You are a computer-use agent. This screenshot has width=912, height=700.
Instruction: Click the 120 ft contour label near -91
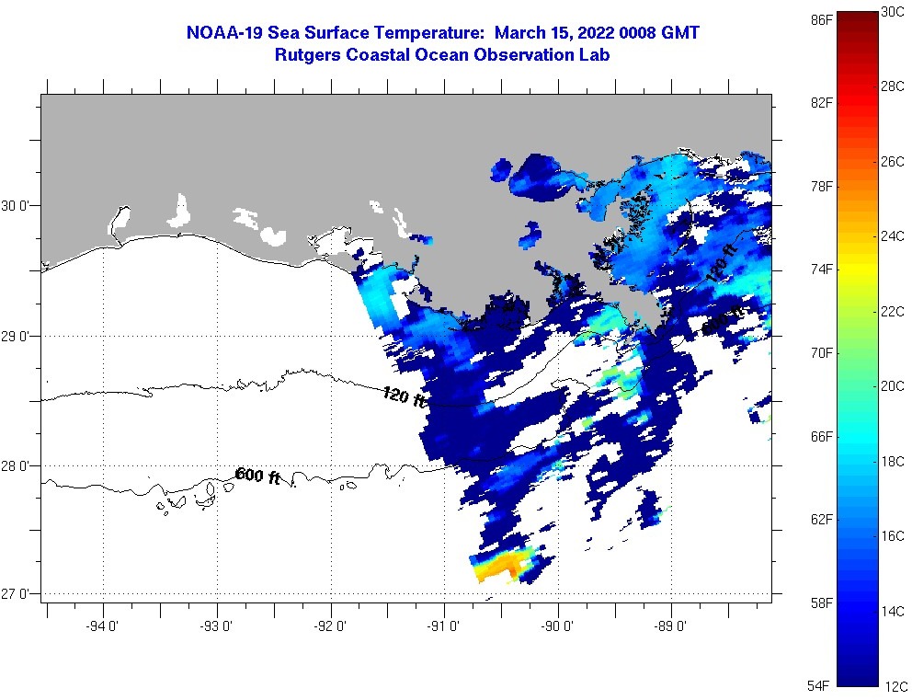(405, 396)
